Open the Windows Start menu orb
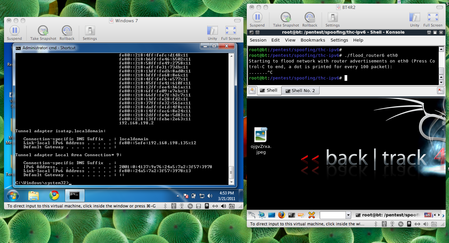The image size is (449, 243). tap(12, 196)
